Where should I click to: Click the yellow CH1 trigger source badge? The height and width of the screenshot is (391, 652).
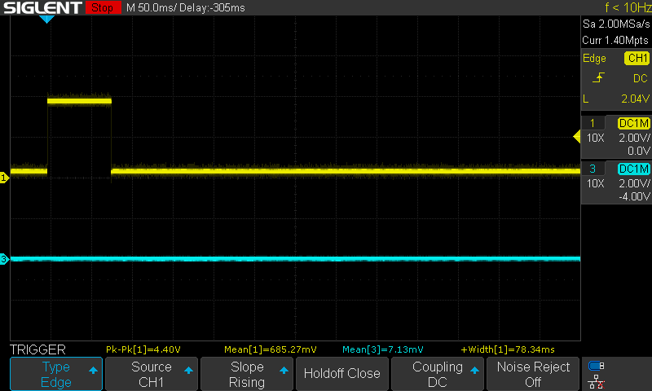coord(636,59)
